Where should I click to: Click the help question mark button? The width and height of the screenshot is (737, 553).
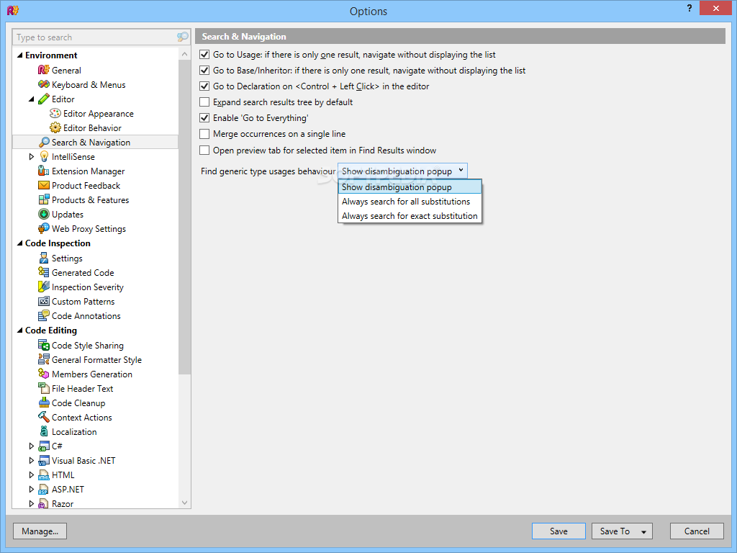tap(689, 8)
